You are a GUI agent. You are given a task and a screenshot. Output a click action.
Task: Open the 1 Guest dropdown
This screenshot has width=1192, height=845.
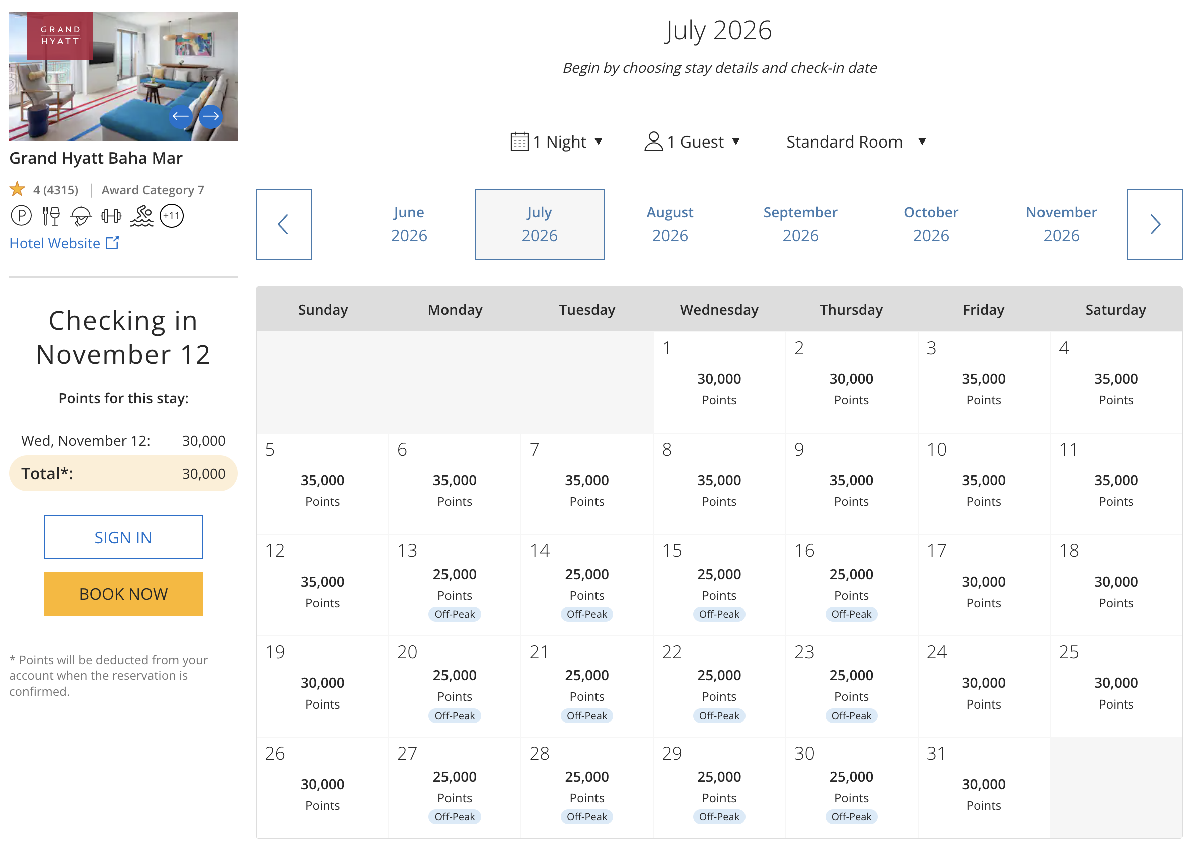(692, 142)
